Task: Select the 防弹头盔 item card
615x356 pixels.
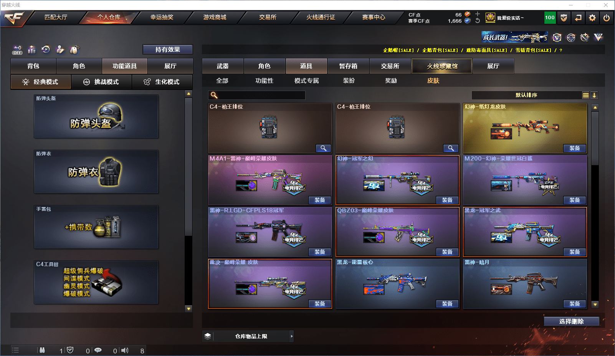Action: click(x=96, y=116)
